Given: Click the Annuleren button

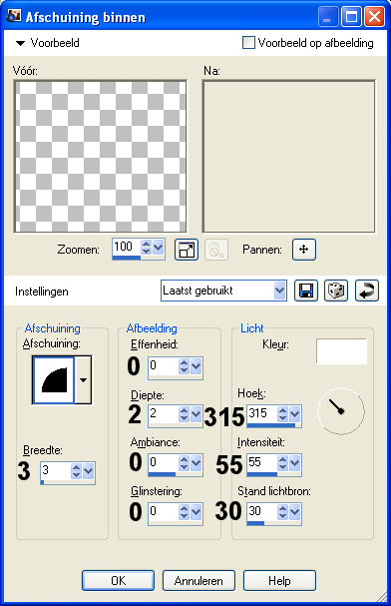Looking at the screenshot, I should pos(198,580).
